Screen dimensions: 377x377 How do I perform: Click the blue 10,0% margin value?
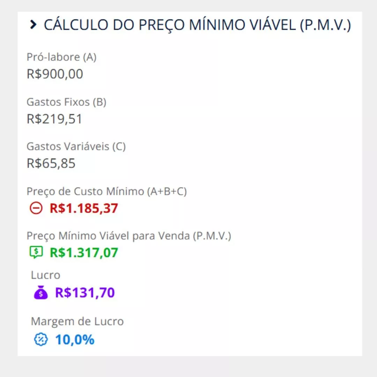(x=75, y=339)
